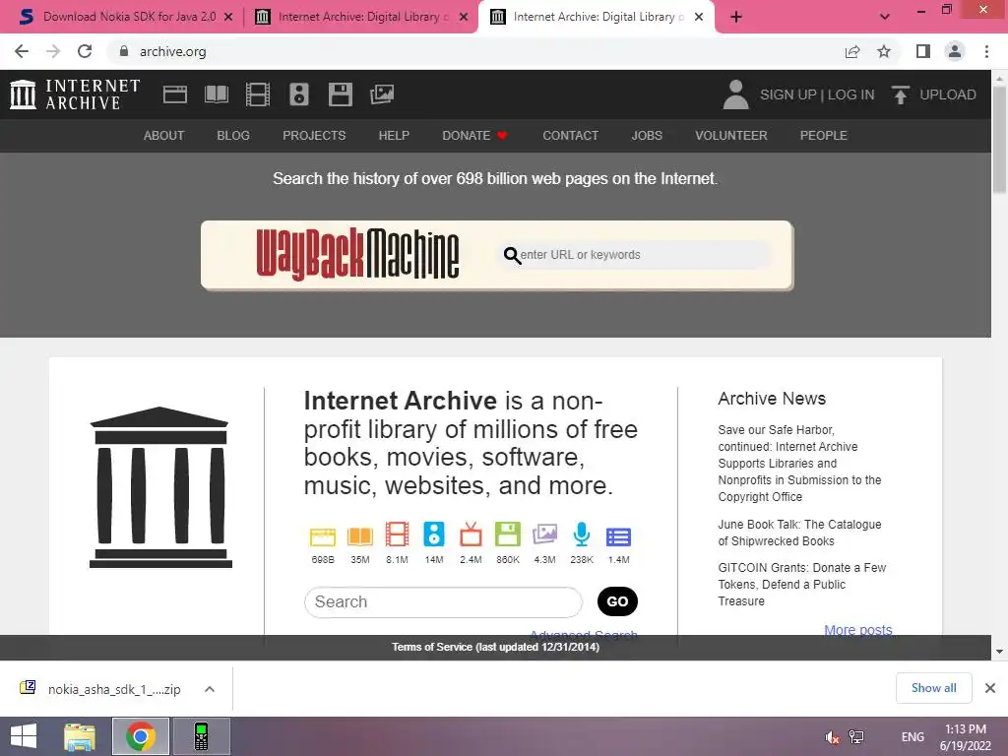
Task: Click the muted volume tray icon
Action: pos(832,737)
